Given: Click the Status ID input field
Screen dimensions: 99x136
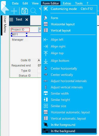Looking at the screenshot, I should pyautogui.click(x=39, y=76).
